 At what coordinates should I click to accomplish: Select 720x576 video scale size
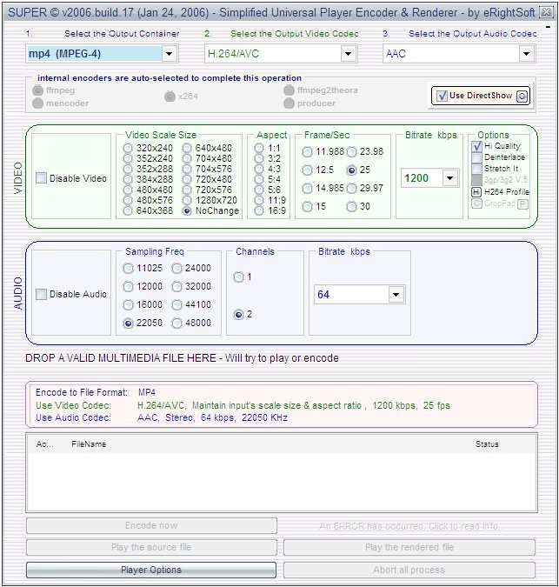click(x=187, y=190)
